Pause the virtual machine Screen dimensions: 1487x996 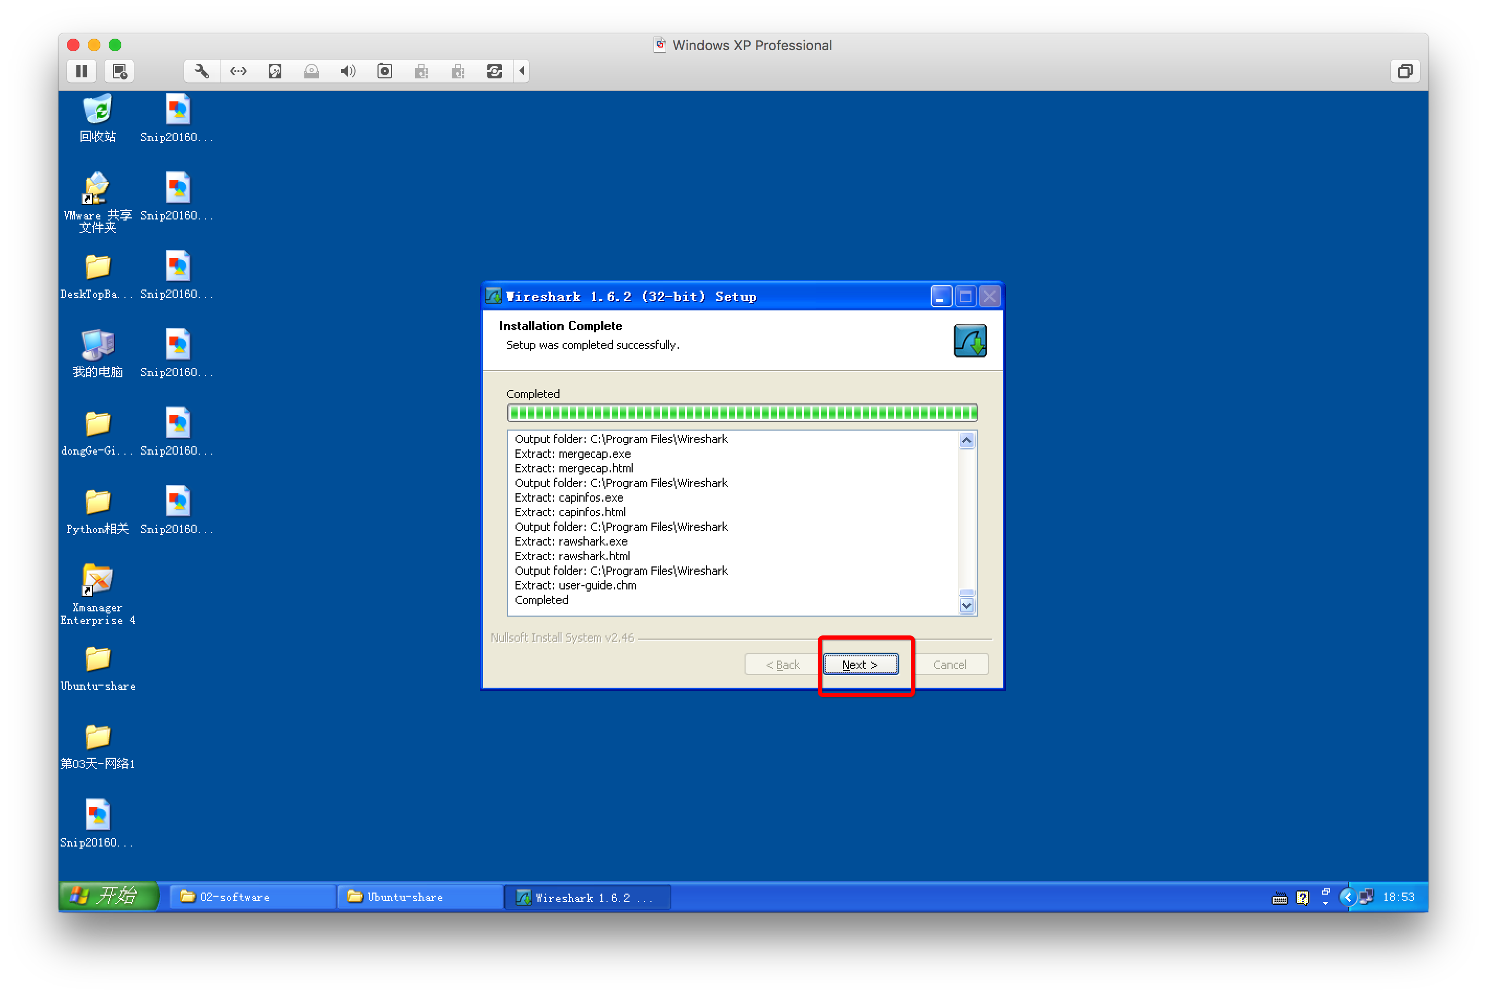tap(82, 71)
